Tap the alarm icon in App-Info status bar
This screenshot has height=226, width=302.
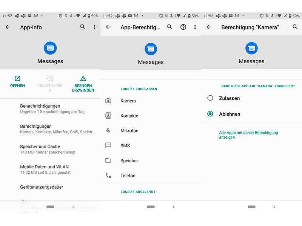point(60,16)
